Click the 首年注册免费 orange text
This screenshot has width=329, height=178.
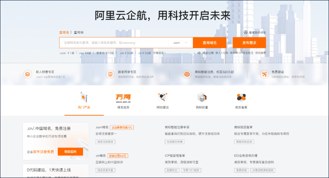click(43, 152)
